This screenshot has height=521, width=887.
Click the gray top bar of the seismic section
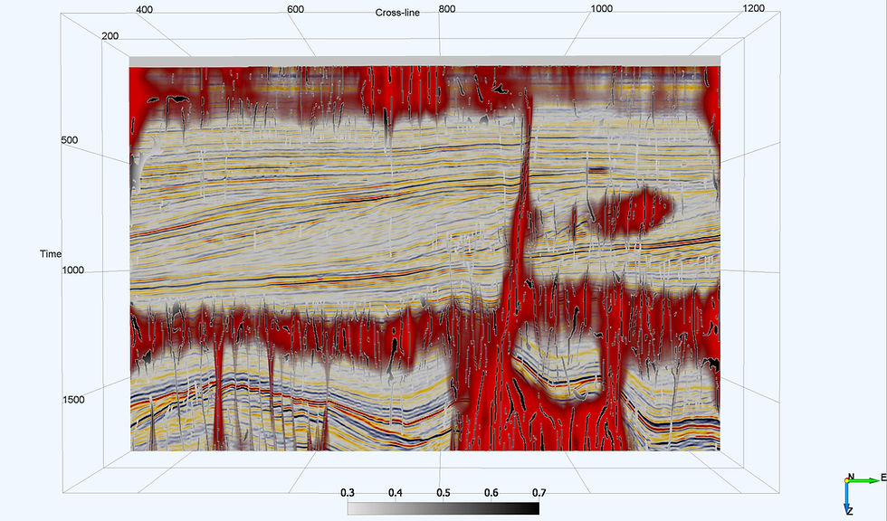[424, 61]
